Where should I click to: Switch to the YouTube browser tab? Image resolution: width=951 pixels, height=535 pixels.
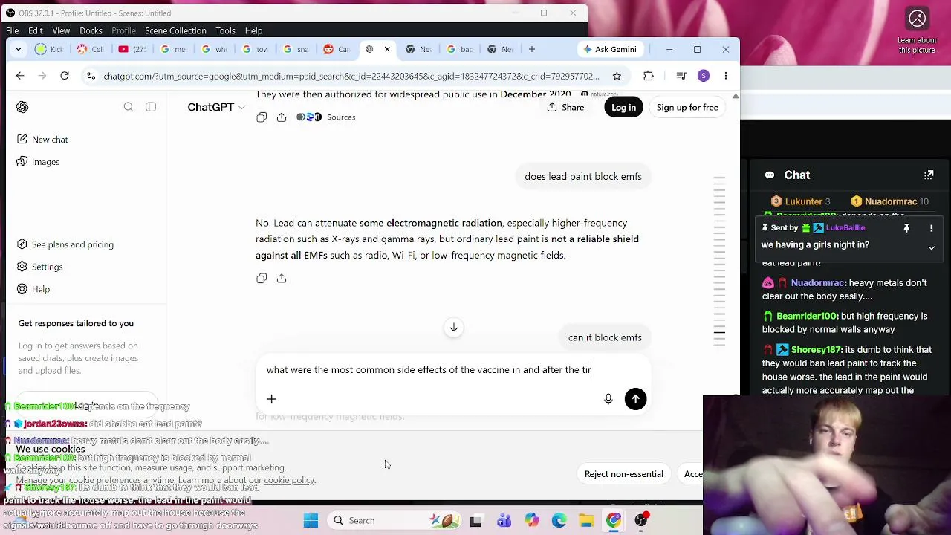(x=132, y=49)
